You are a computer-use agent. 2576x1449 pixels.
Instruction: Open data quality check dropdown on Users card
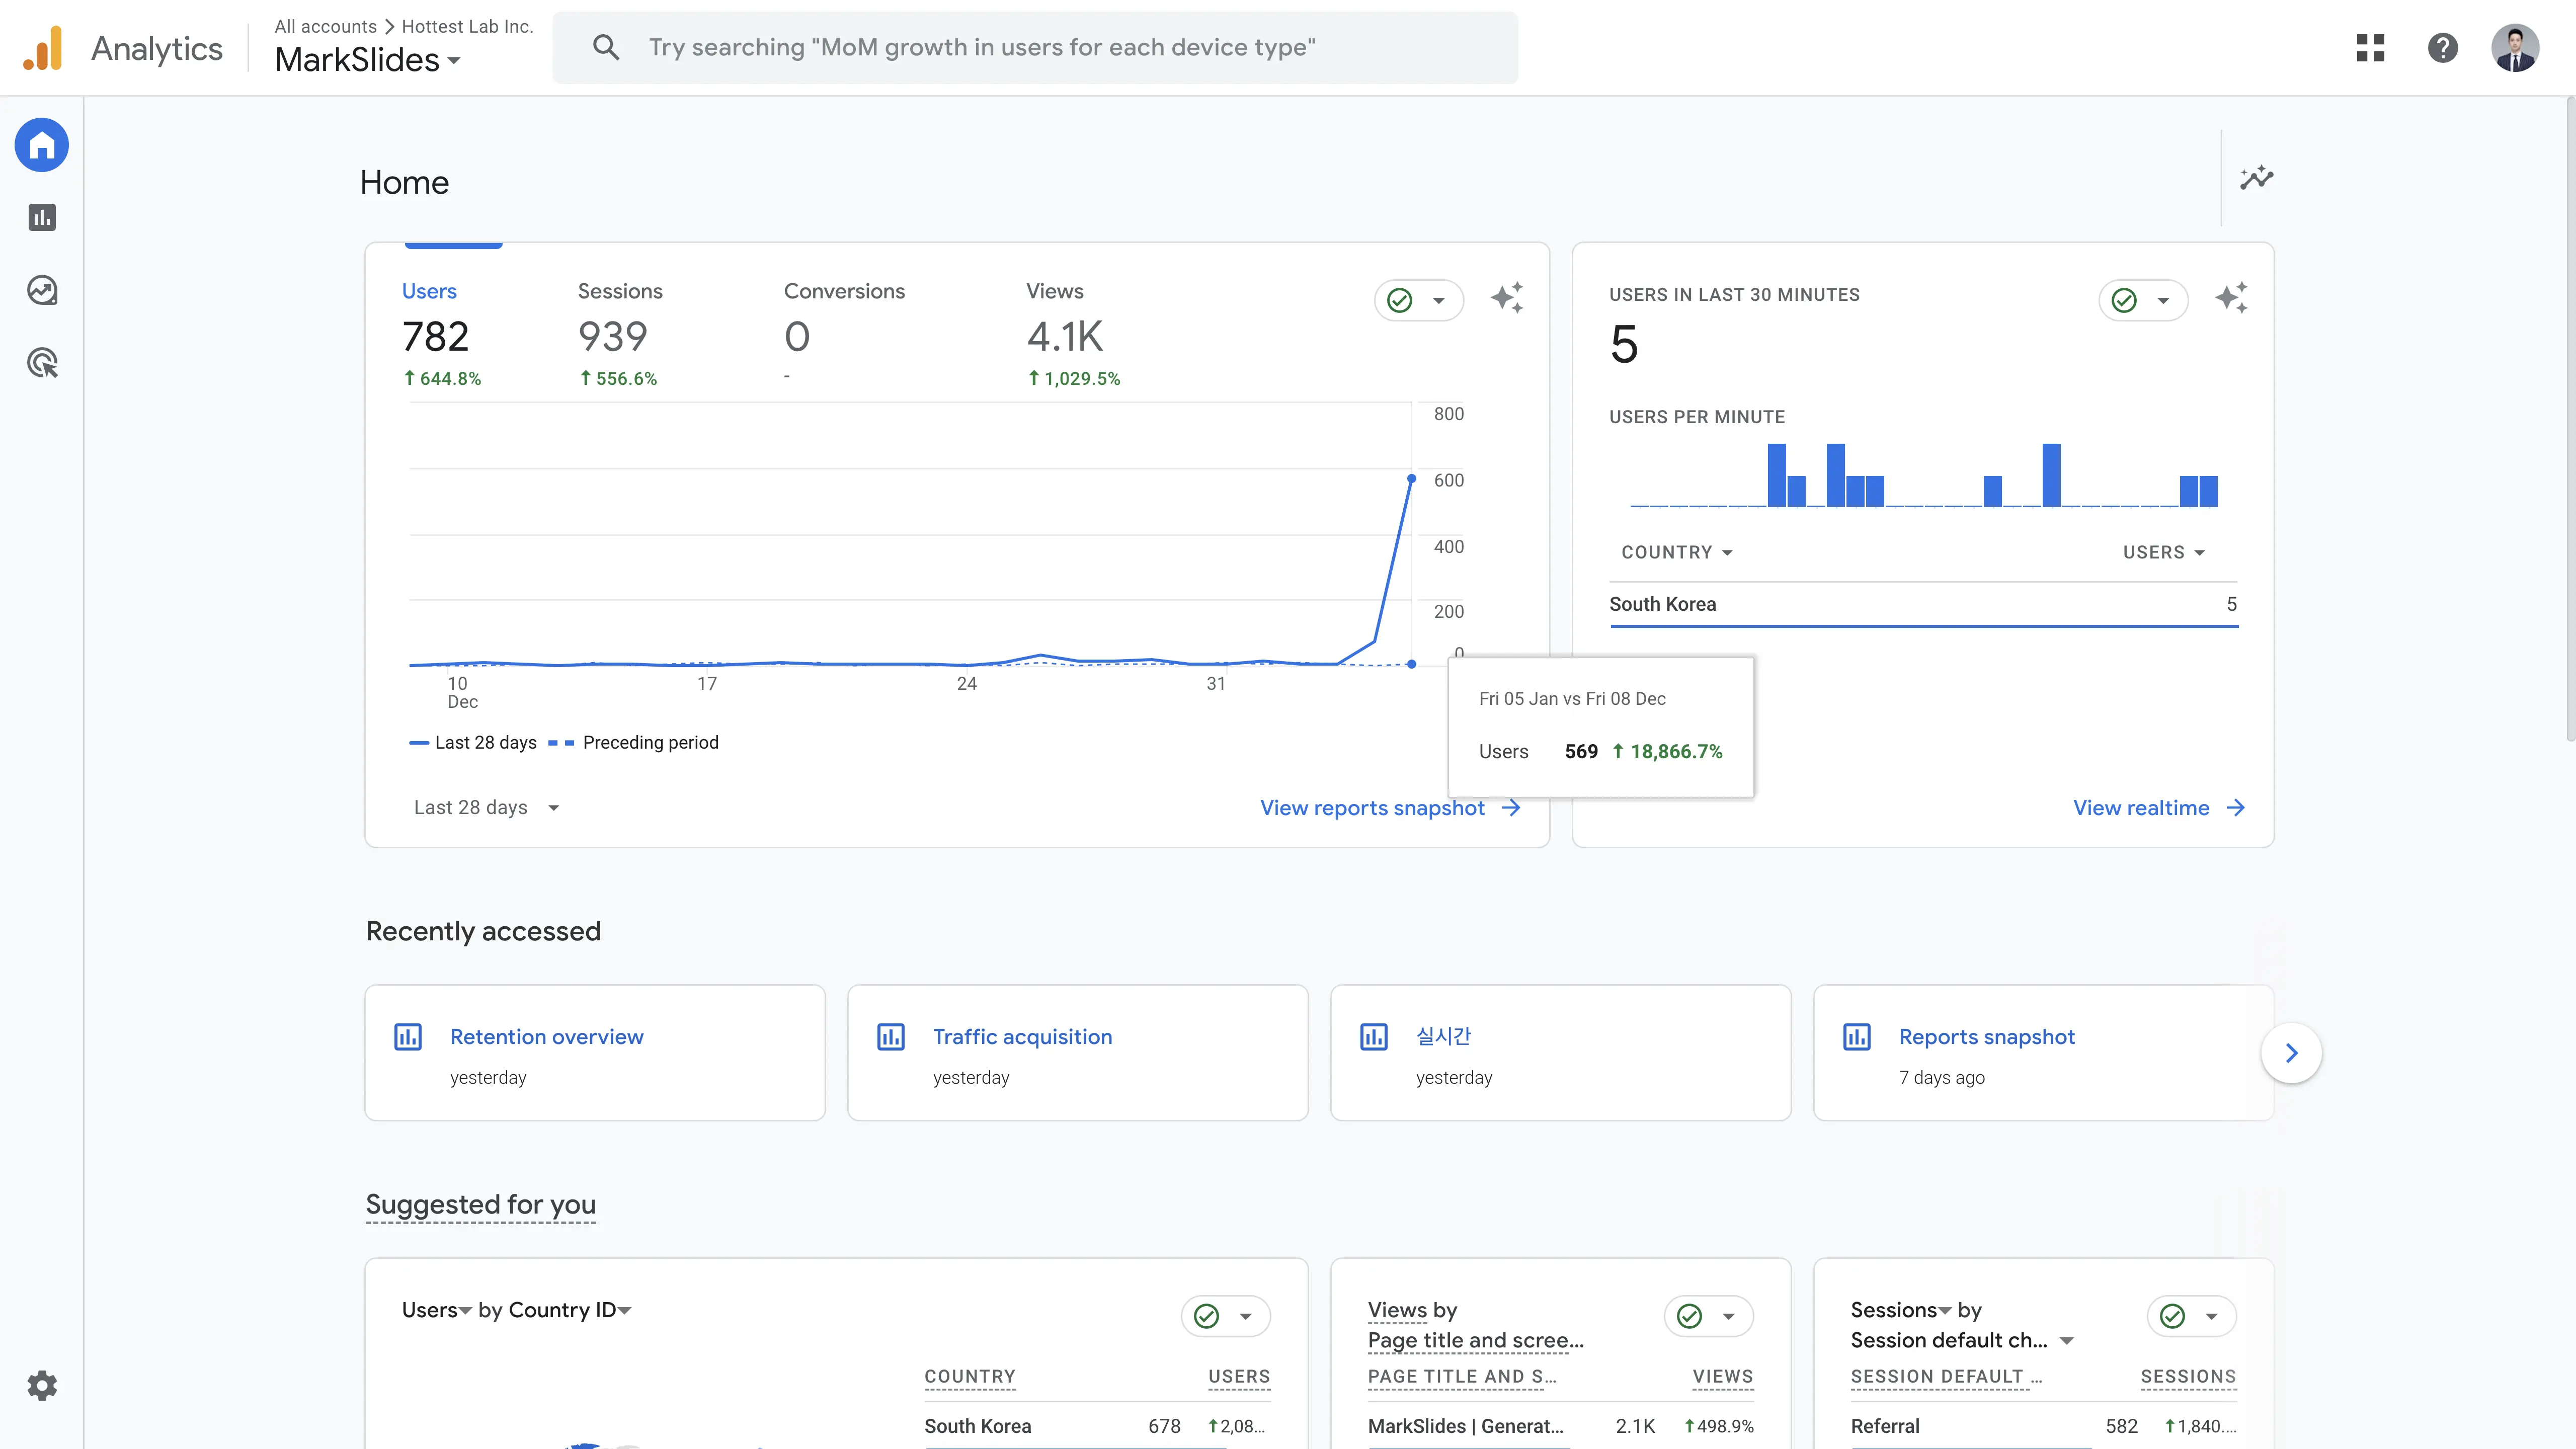click(1418, 300)
